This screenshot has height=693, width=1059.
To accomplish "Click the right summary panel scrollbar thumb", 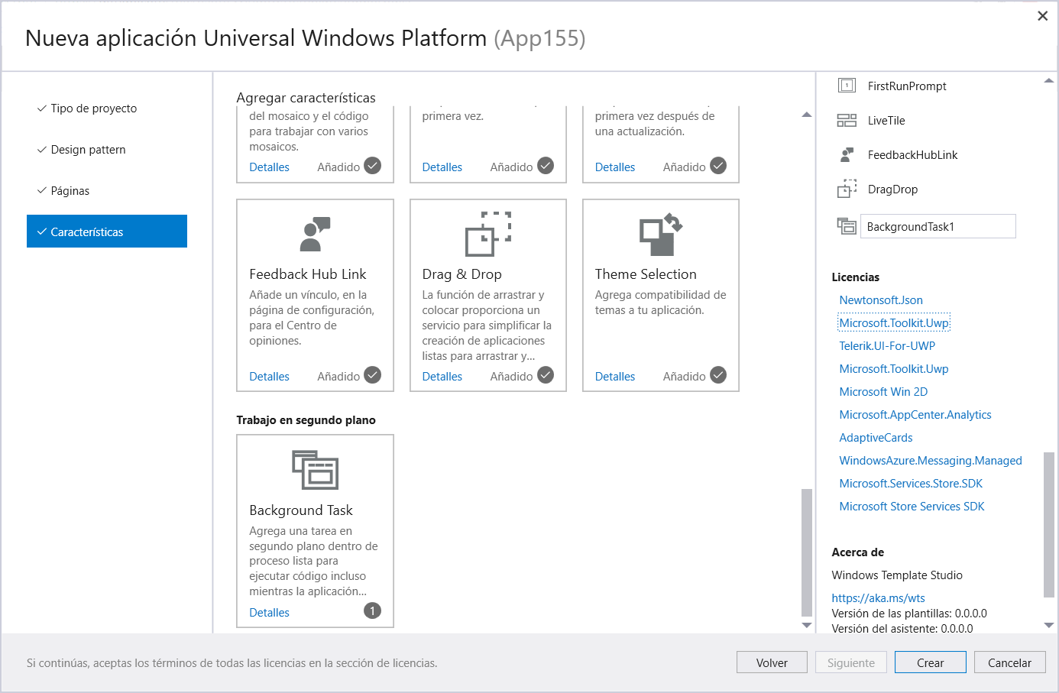I will 1049,525.
